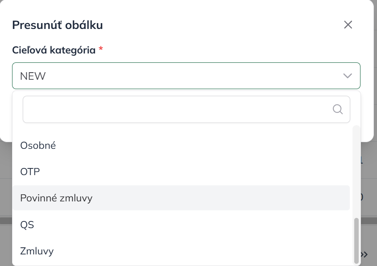Click the red required asterisk marker
Viewport: 377px width, 266px height.
pyautogui.click(x=101, y=50)
